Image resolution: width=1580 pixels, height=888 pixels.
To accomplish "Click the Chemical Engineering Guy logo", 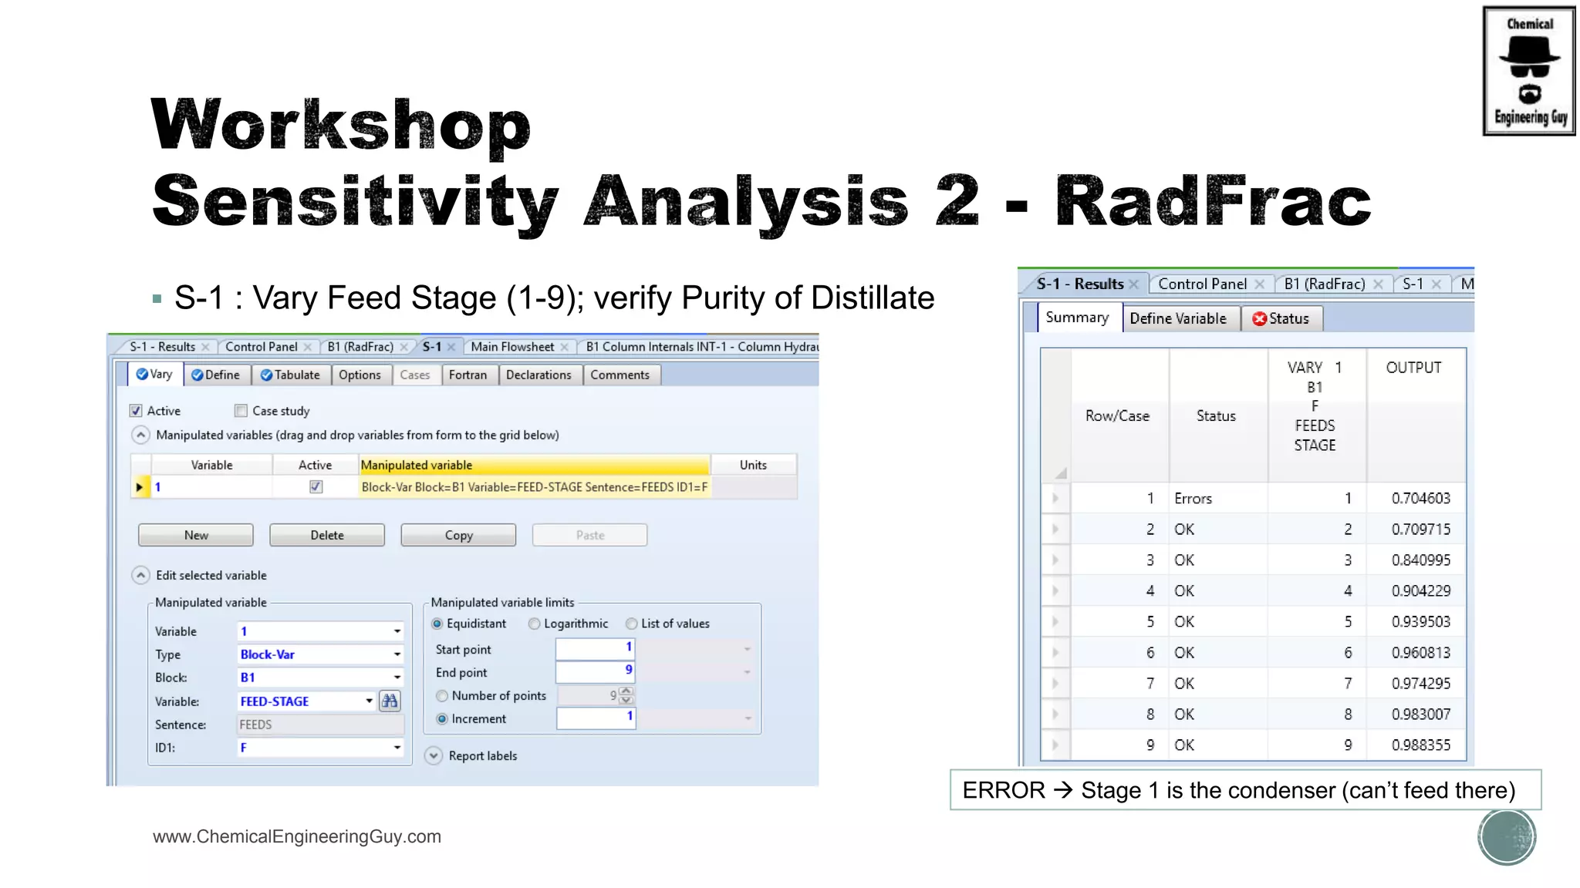I will pos(1528,71).
